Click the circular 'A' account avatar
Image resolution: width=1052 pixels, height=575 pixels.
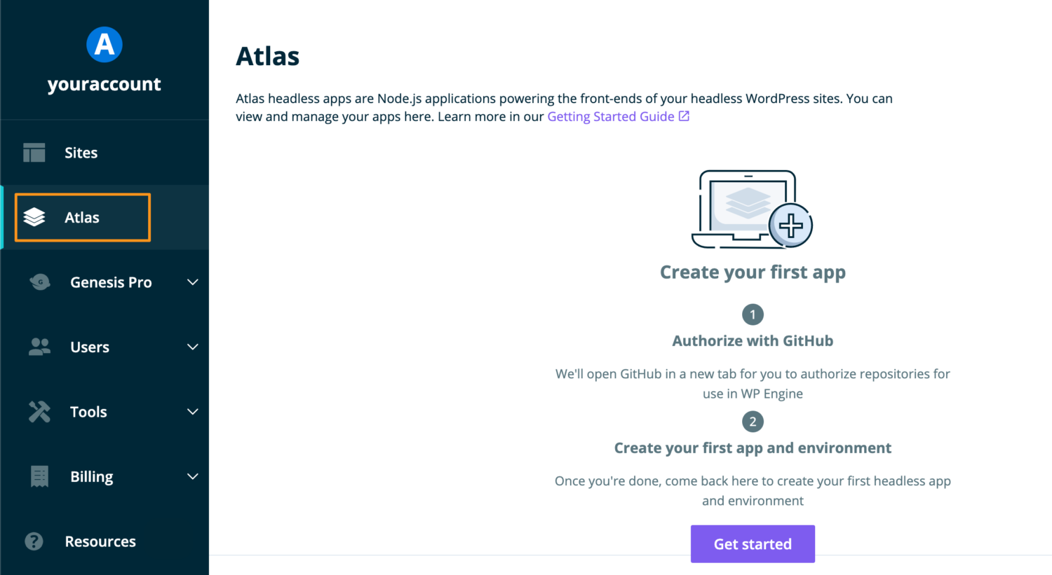(104, 44)
